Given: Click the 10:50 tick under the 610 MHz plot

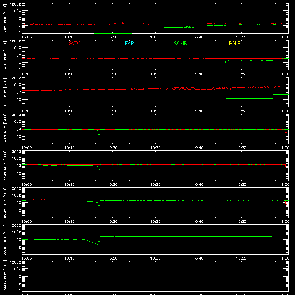Looking at the screenshot, I should [x=241, y=111].
